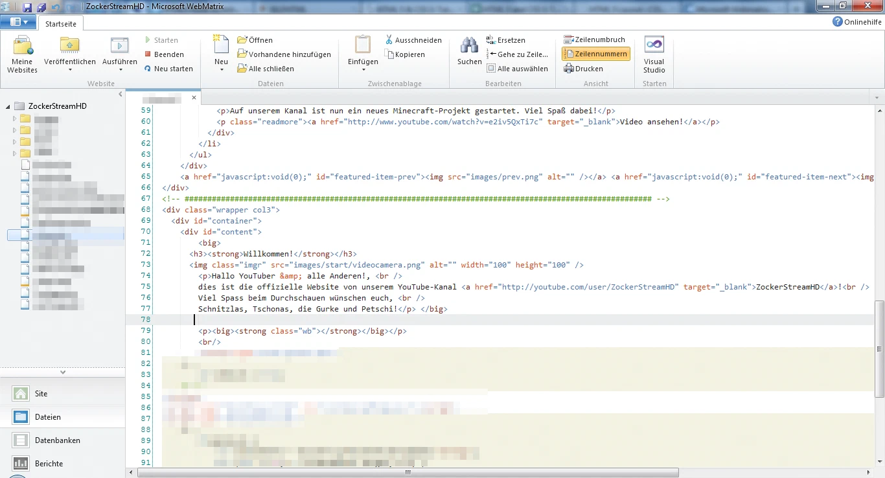
Task: Switch to Dateien workspace
Action: (x=62, y=417)
